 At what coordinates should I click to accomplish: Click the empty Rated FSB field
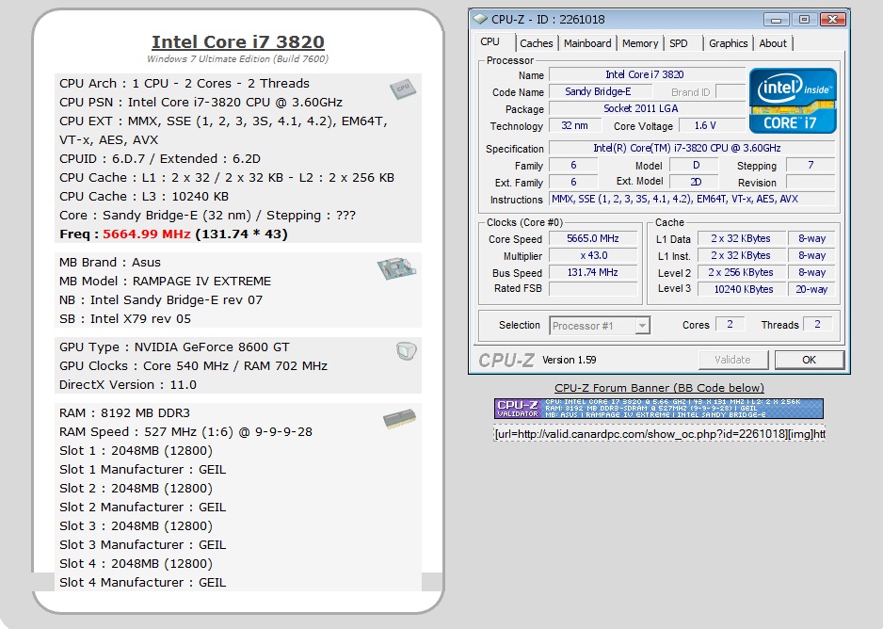(593, 289)
